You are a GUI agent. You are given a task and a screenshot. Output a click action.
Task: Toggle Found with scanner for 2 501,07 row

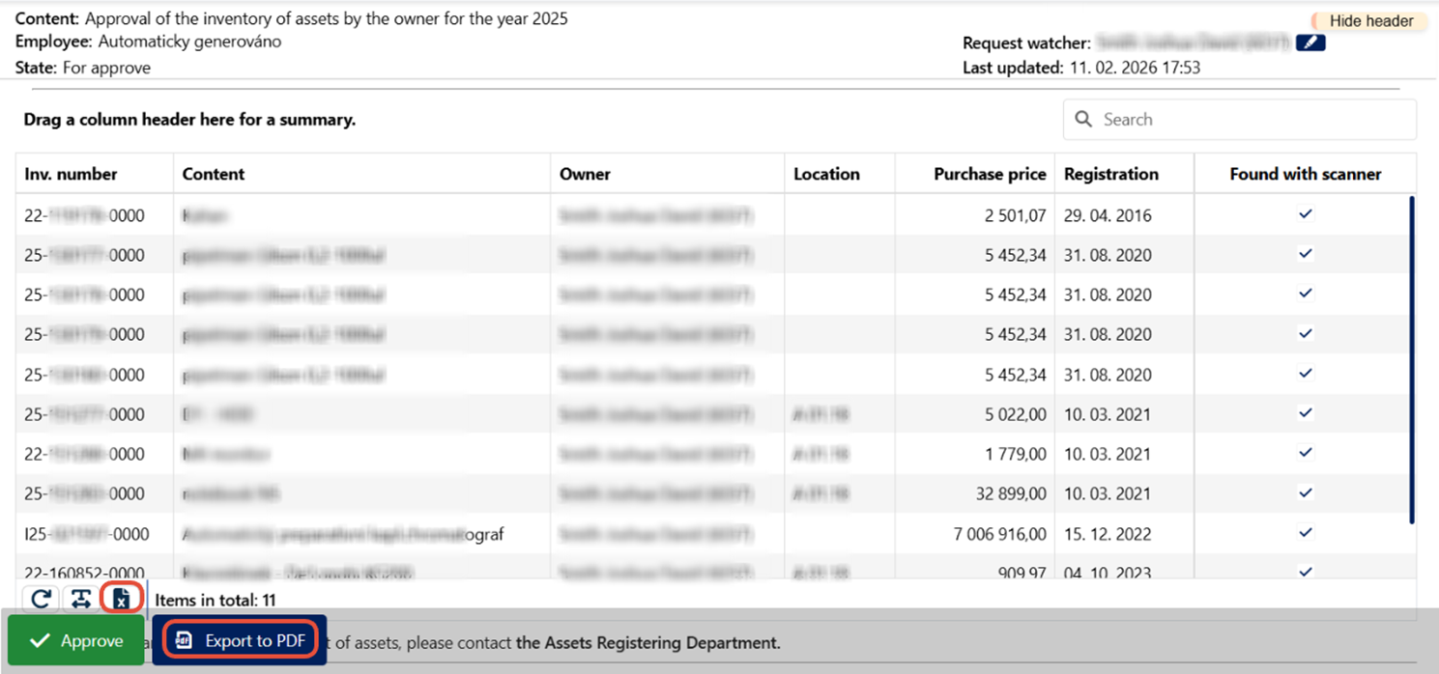click(x=1306, y=214)
